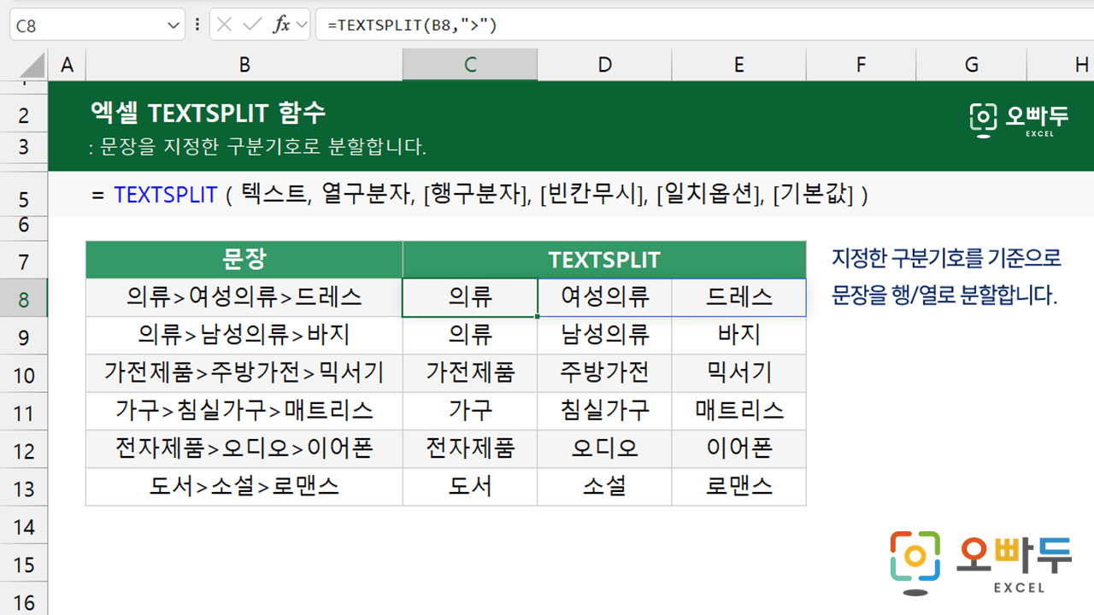Select cell '남성의류'
1094x615 pixels.
605,336
